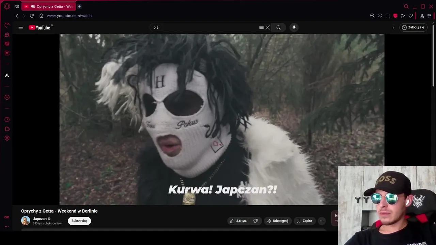Pause video by clicking the player
Image resolution: width=436 pixels, height=245 pixels.
(x=222, y=119)
